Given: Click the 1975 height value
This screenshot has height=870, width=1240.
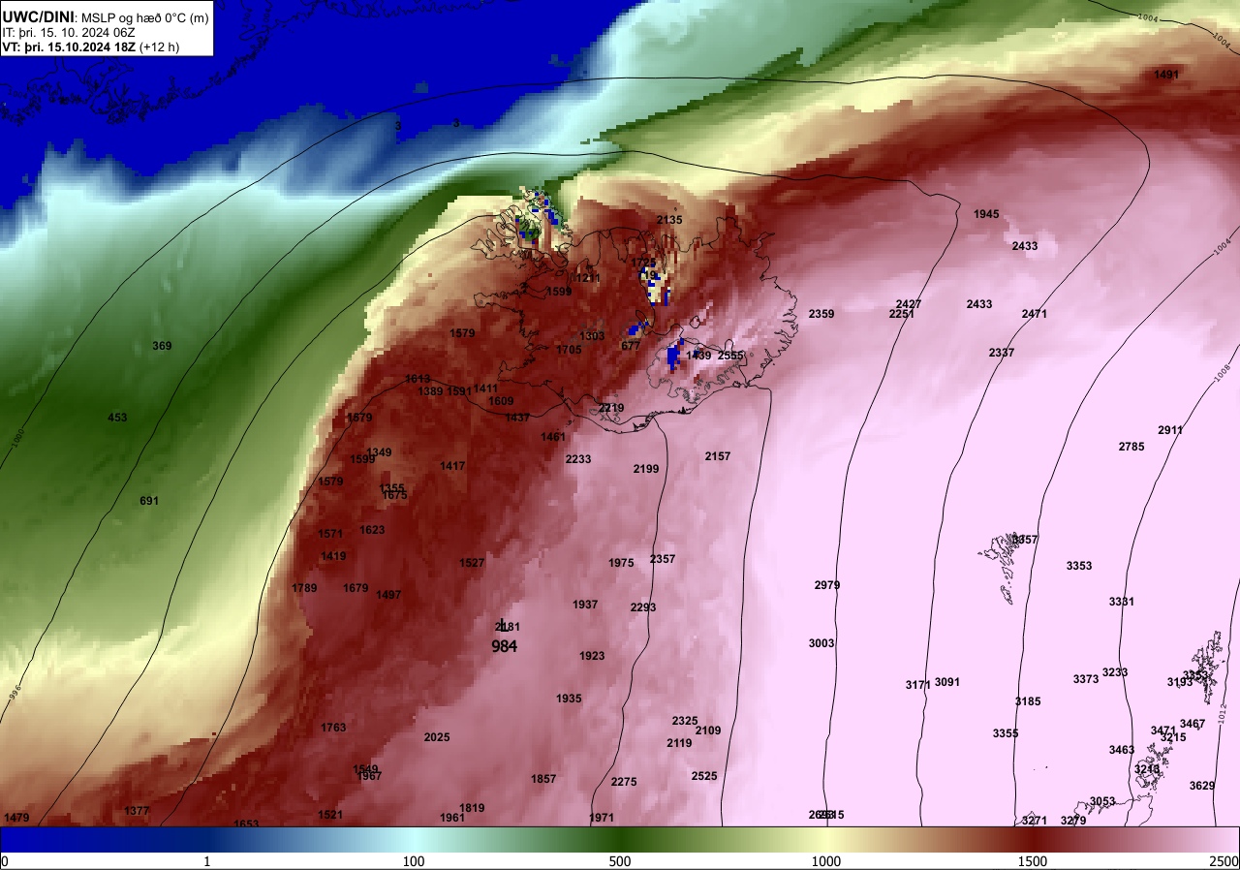Looking at the screenshot, I should 621,563.
